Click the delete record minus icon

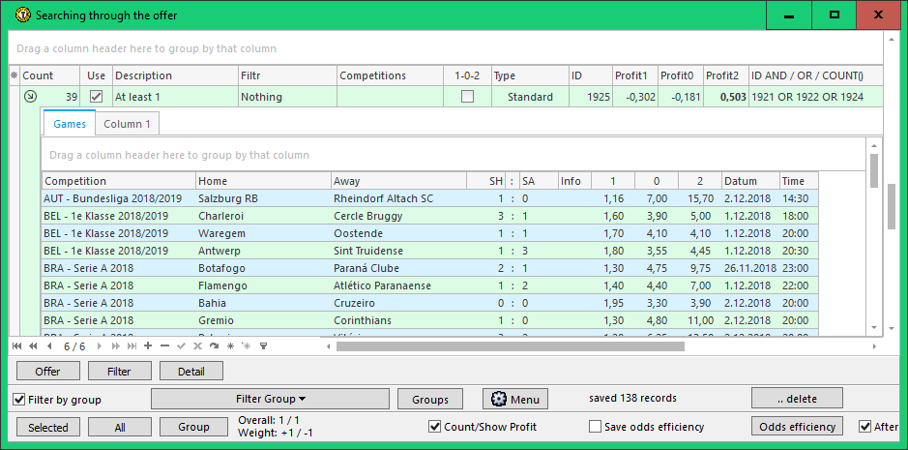[x=165, y=345]
